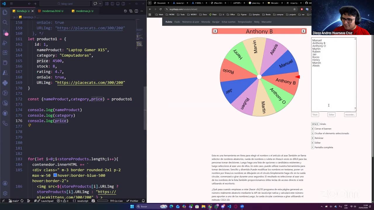Open the WORK bookmarks folder

point(170,15)
